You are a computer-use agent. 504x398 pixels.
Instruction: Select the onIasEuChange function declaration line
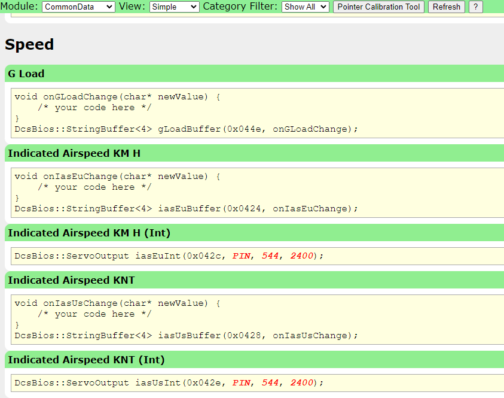117,176
